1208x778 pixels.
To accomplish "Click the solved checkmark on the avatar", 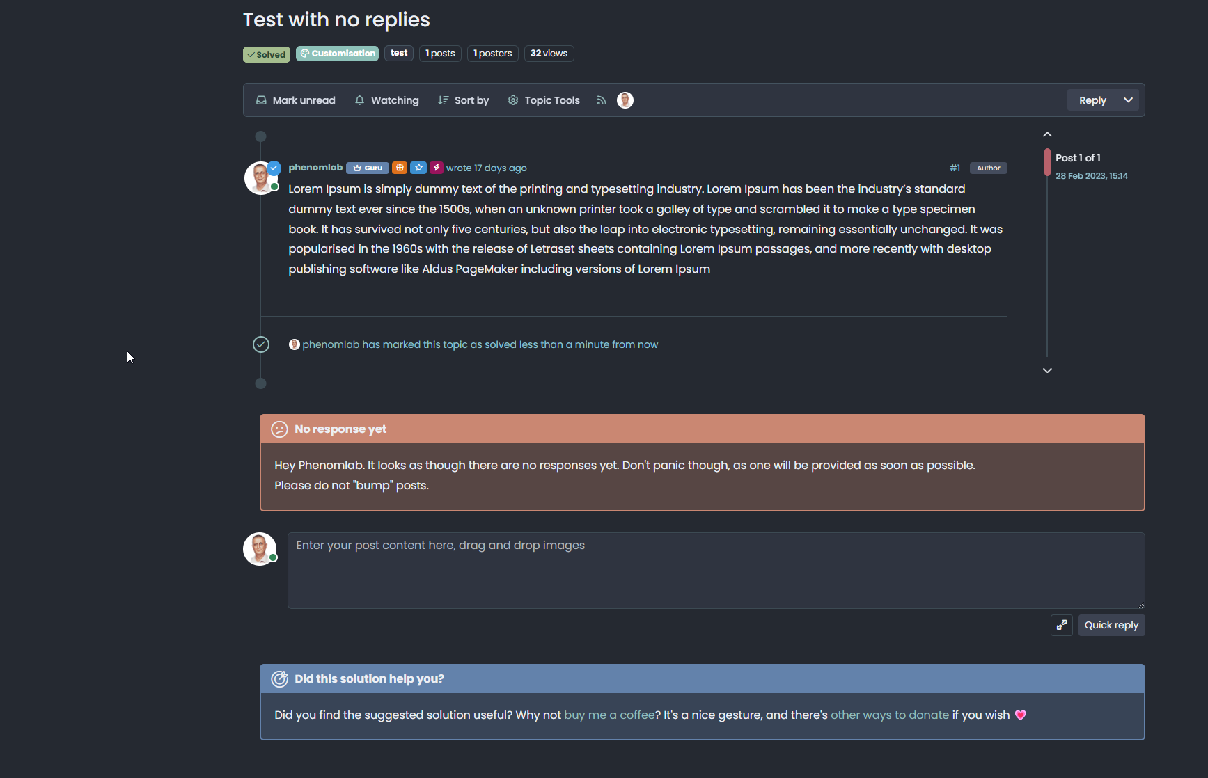I will 274,168.
